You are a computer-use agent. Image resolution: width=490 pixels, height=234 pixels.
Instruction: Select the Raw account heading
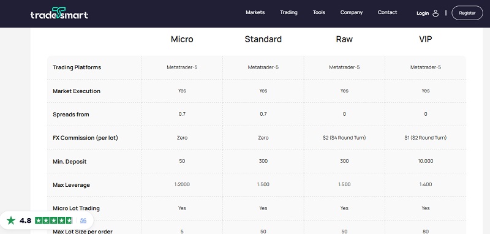coord(344,39)
